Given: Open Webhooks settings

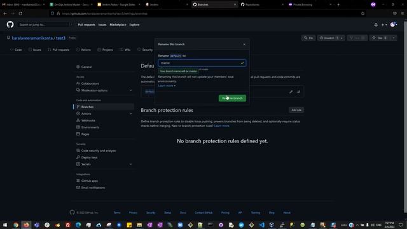Looking at the screenshot, I should point(88,120).
